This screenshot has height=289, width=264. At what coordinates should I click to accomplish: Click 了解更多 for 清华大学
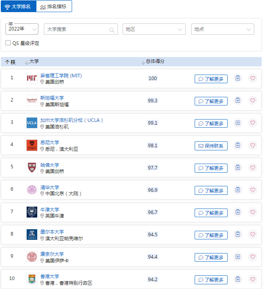click(211, 191)
